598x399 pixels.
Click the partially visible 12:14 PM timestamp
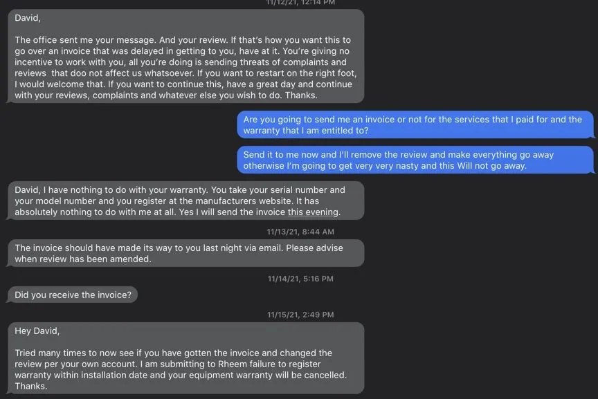(x=300, y=3)
